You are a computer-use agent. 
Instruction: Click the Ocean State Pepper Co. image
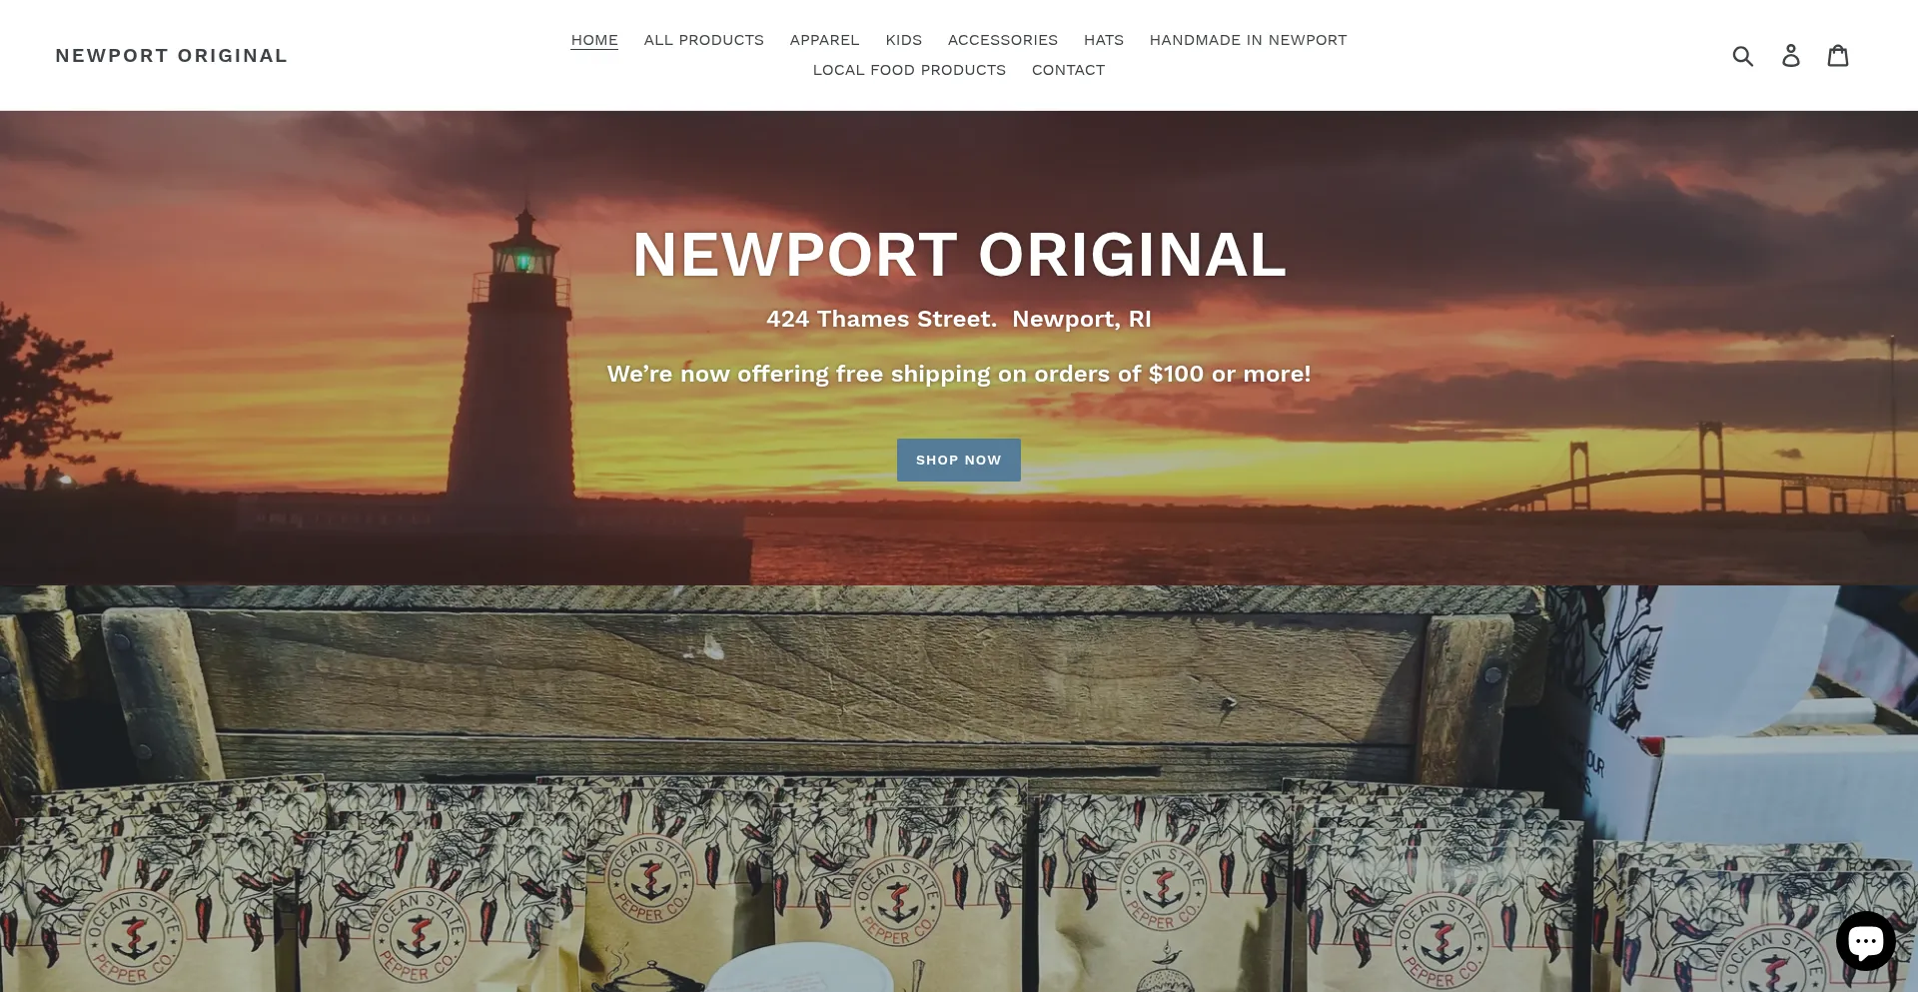tap(959, 789)
